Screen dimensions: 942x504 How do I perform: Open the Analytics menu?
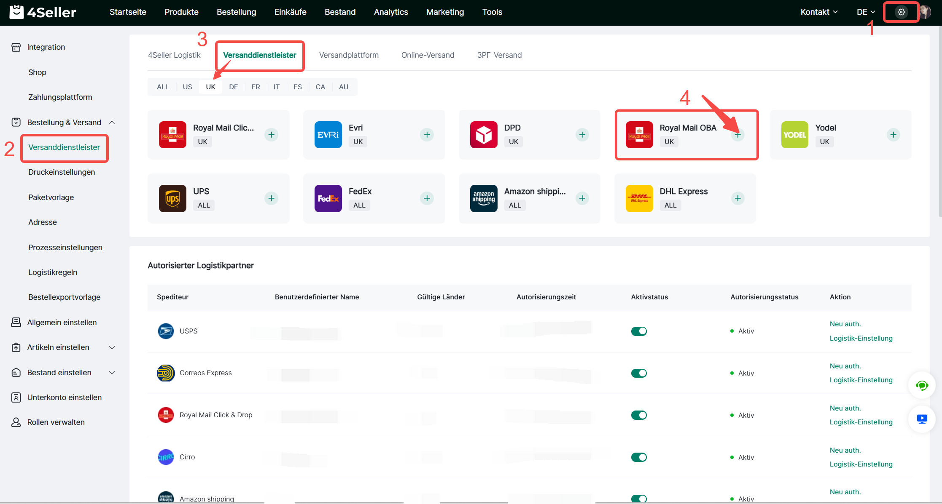pyautogui.click(x=391, y=12)
